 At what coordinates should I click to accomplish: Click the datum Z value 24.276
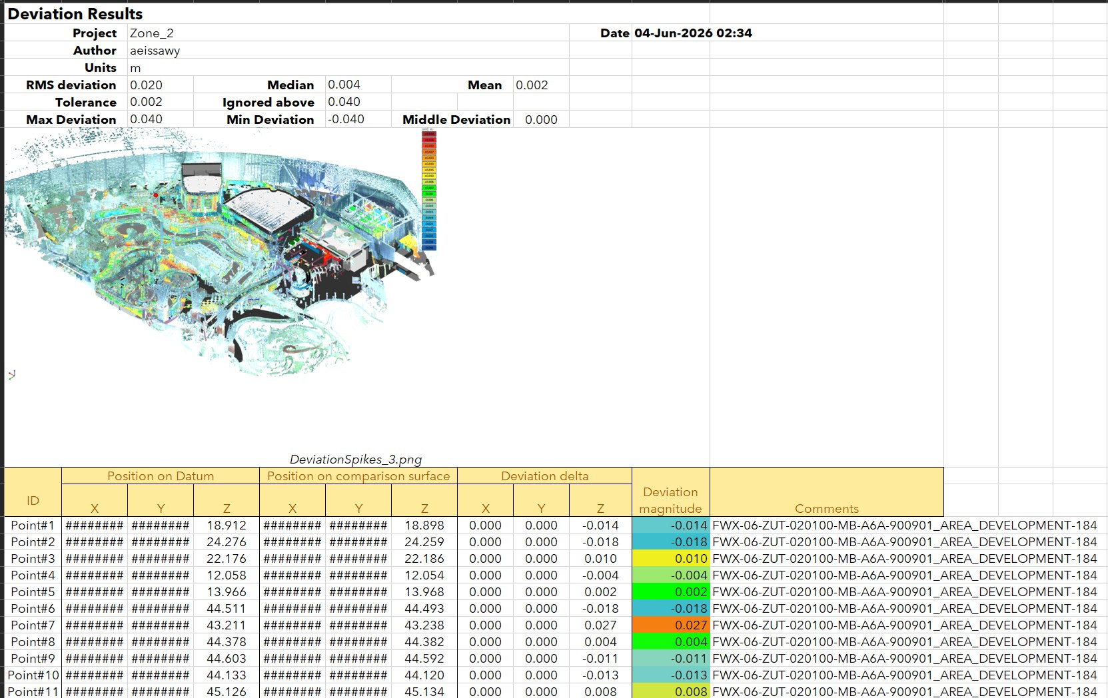(227, 542)
